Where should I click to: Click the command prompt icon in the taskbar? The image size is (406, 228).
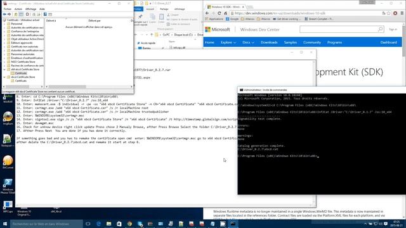tap(233, 224)
